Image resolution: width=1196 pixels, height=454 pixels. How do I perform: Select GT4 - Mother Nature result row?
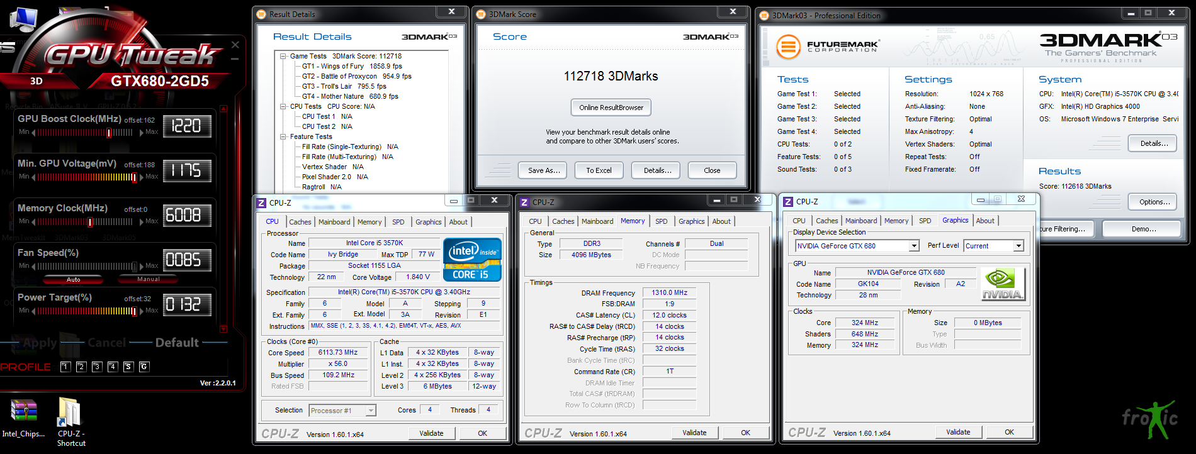[x=350, y=96]
